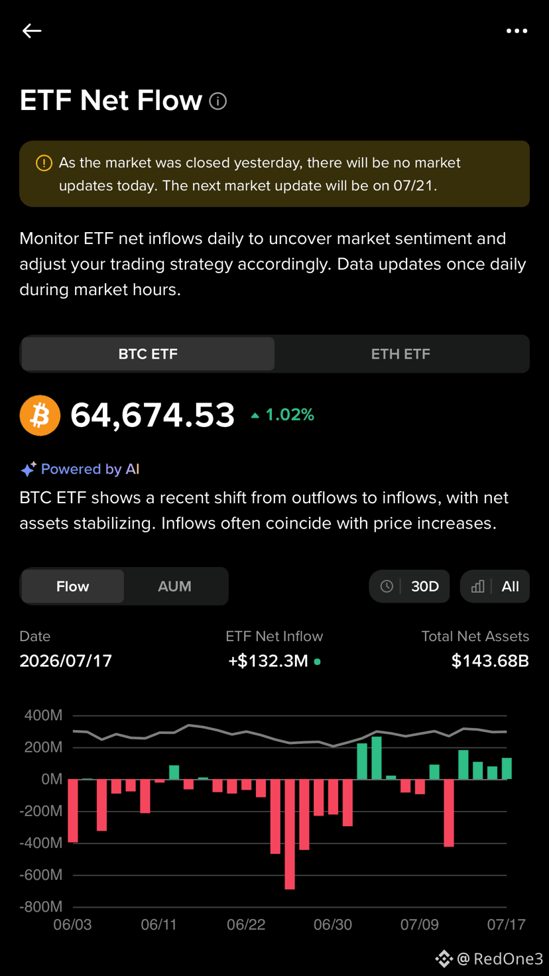Tap the warning icon in the market notice
Screen dimensions: 549x976
[x=44, y=163]
